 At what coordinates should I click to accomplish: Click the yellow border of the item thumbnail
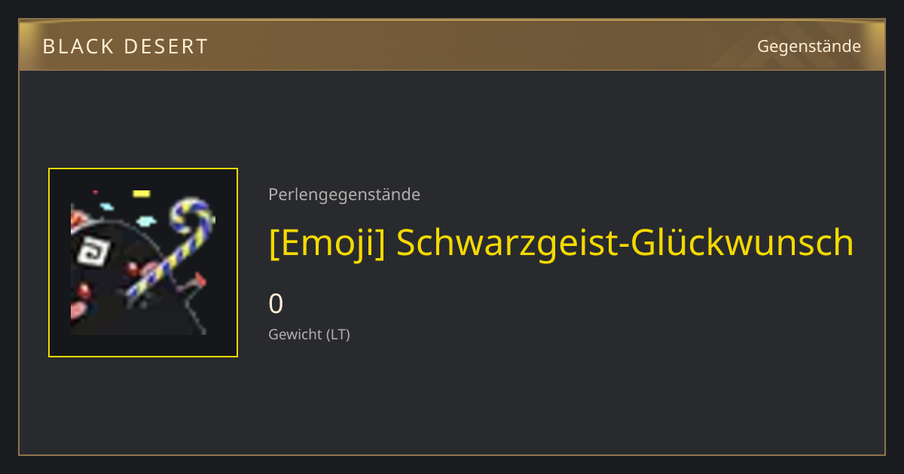tap(143, 169)
